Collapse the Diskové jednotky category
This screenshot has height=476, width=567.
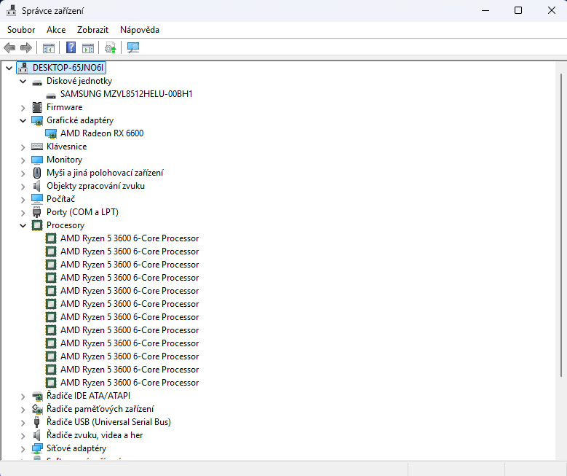click(23, 81)
